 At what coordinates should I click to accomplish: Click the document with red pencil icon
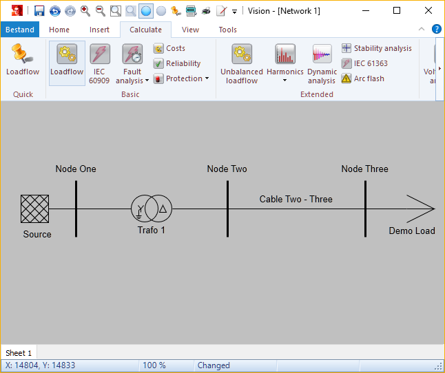click(222, 11)
